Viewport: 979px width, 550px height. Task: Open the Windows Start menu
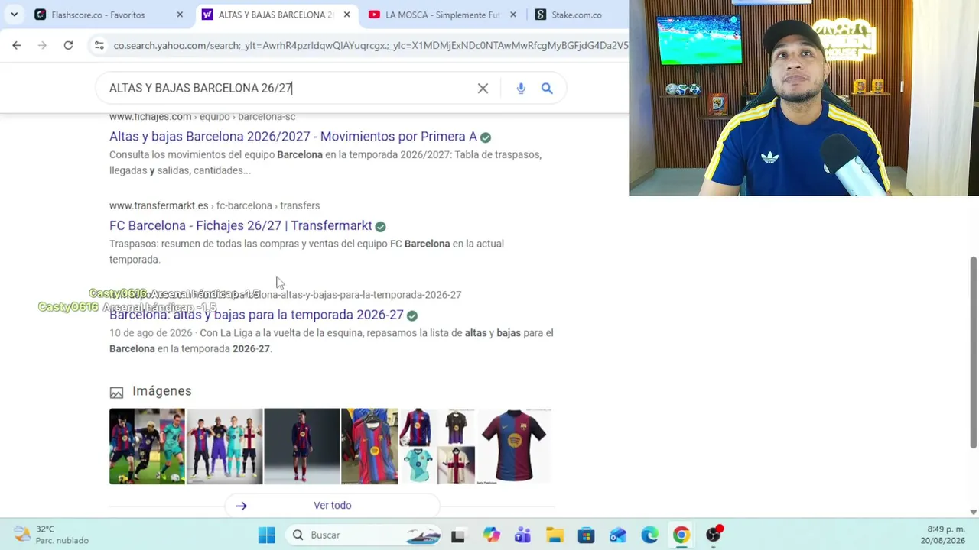coord(266,535)
